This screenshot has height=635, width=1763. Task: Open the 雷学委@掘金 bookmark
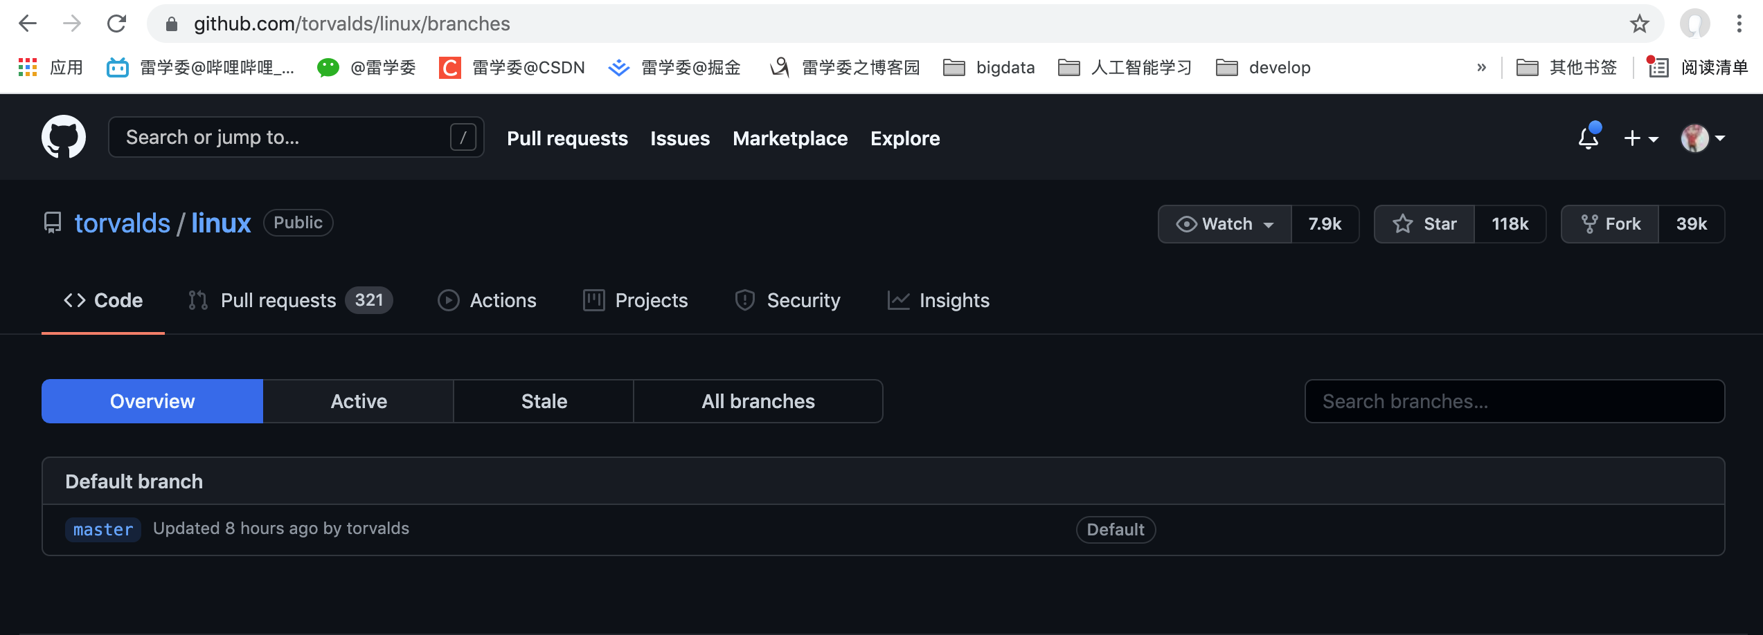pyautogui.click(x=674, y=67)
